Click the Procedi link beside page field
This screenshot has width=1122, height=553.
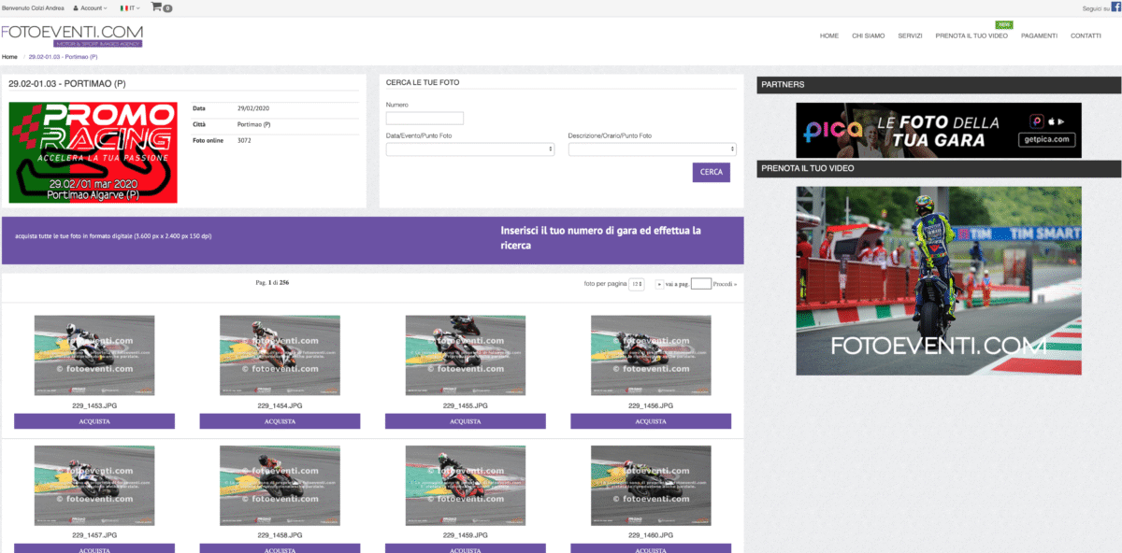pos(725,284)
